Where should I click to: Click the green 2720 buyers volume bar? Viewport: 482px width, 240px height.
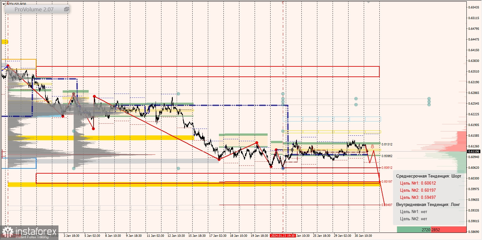[x=414, y=230]
